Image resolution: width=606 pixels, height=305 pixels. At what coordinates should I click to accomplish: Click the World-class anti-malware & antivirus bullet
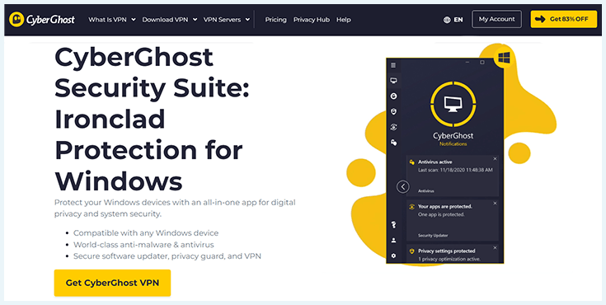click(143, 245)
